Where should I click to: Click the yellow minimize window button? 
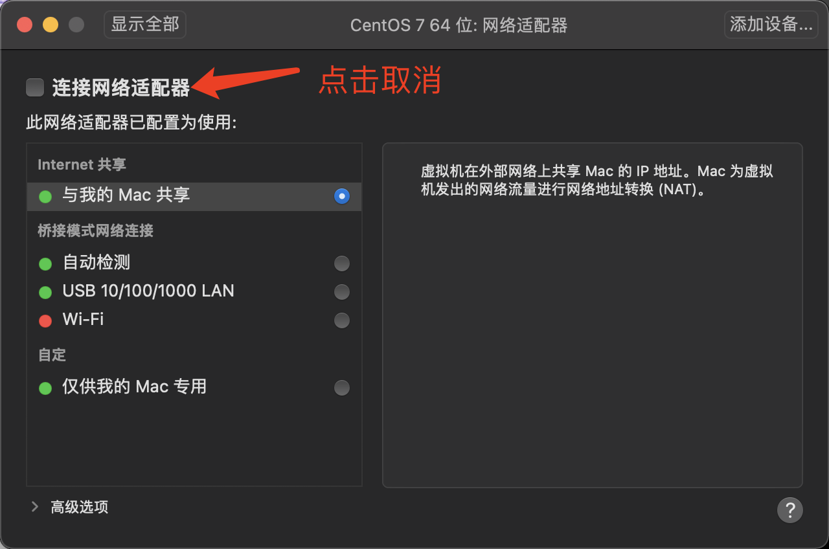51,25
